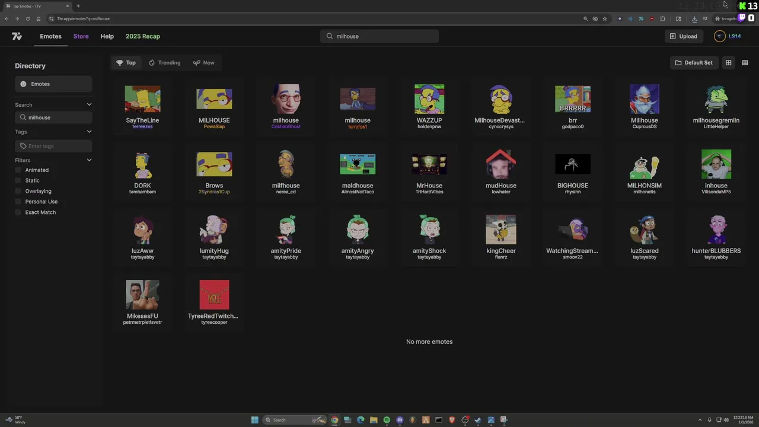Switch to compact grid view icon

pos(745,62)
